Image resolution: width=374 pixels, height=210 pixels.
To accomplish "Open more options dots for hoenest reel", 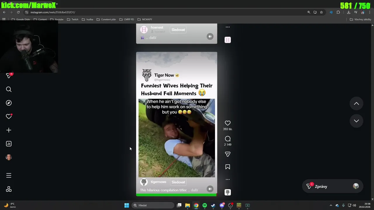I will (x=228, y=27).
